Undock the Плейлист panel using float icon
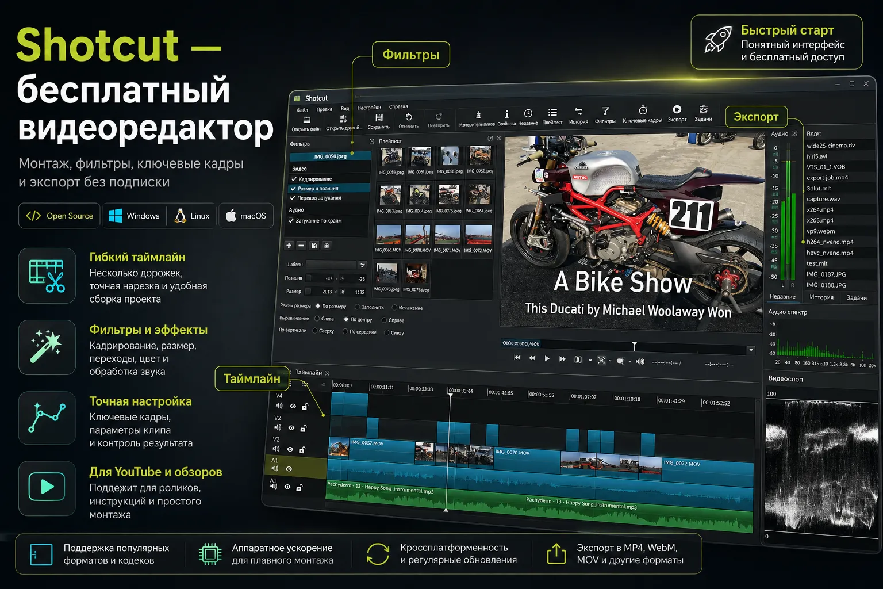Viewport: 883px width, 589px height. pyautogui.click(x=490, y=138)
